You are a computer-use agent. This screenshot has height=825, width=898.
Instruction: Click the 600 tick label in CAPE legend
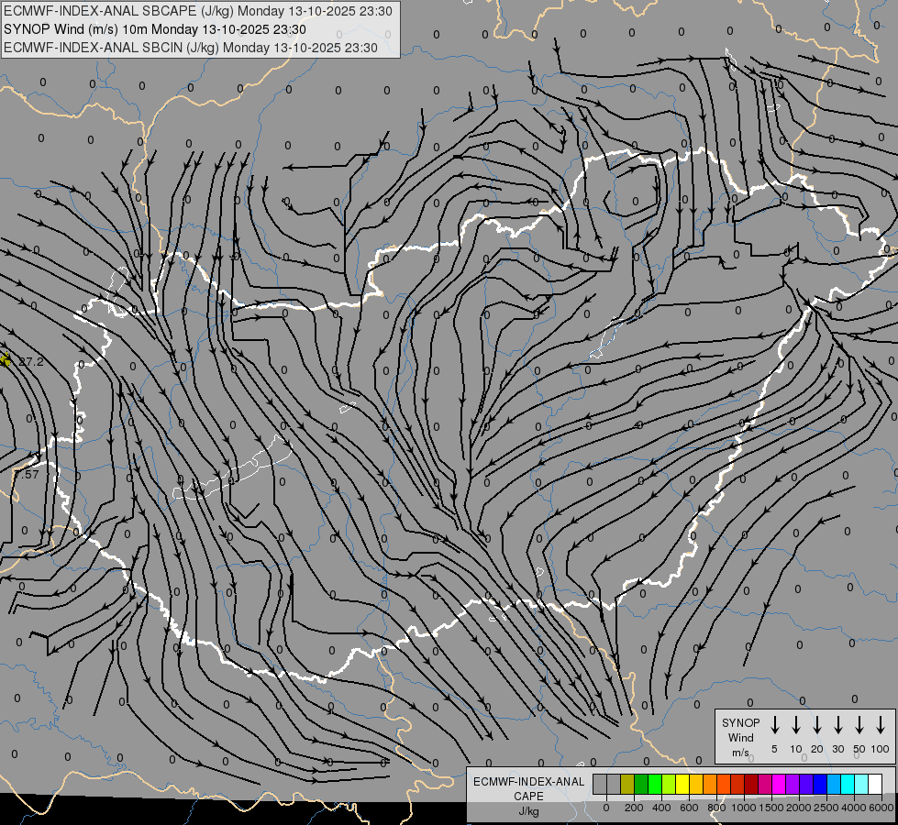coord(689,808)
